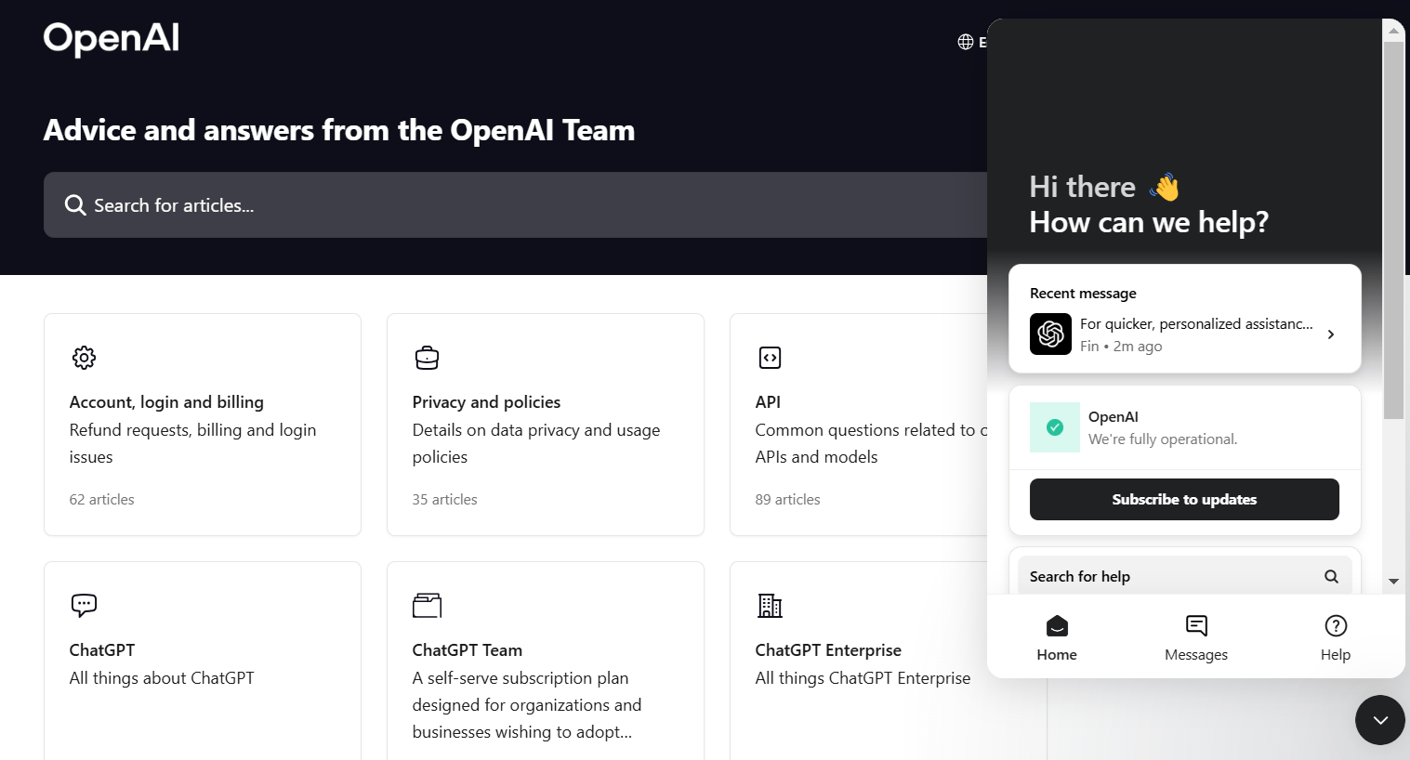The width and height of the screenshot is (1410, 760).
Task: Expand the recent message from Fin
Action: pos(1330,334)
